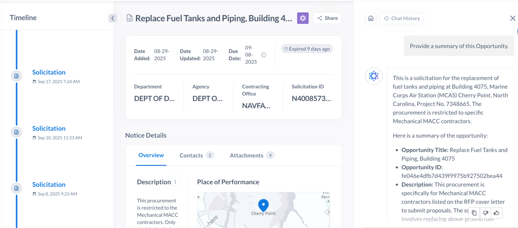The height and width of the screenshot is (228, 518).
Task: Click the Expired 9 days ago badge
Action: click(307, 49)
